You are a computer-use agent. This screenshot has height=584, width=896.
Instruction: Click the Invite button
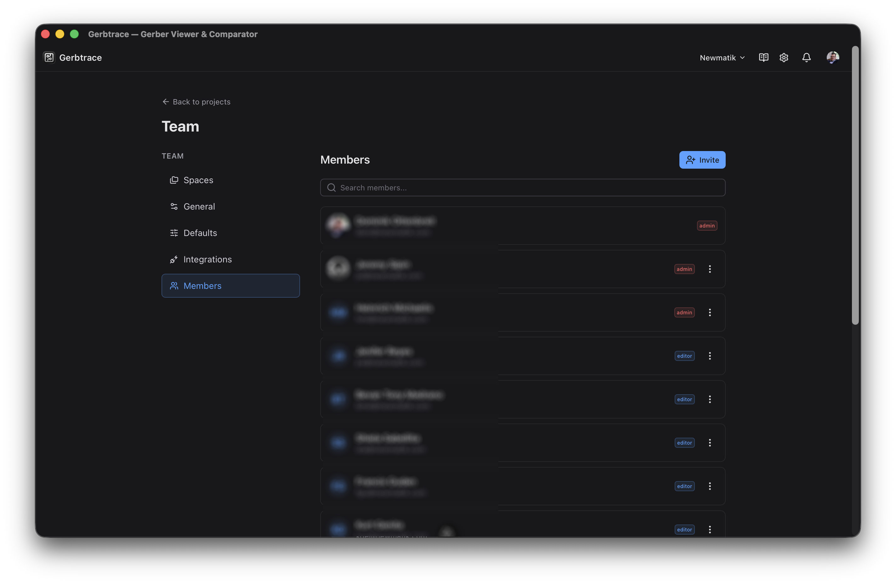(x=702, y=160)
